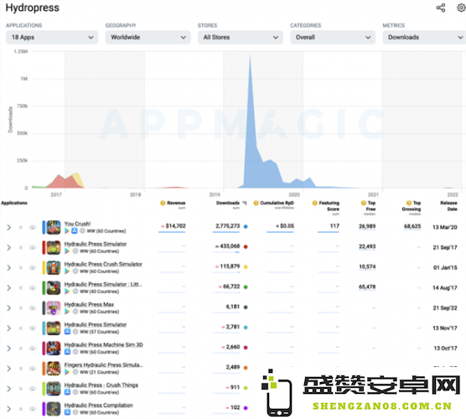Click App Store icon under You Crush!

[x=75, y=231]
